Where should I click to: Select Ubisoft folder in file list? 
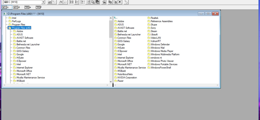coord(154,34)
